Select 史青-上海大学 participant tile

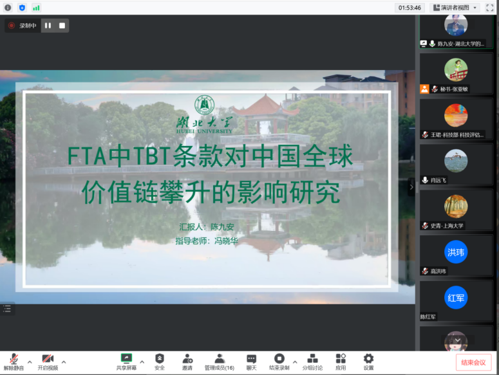coord(456,210)
